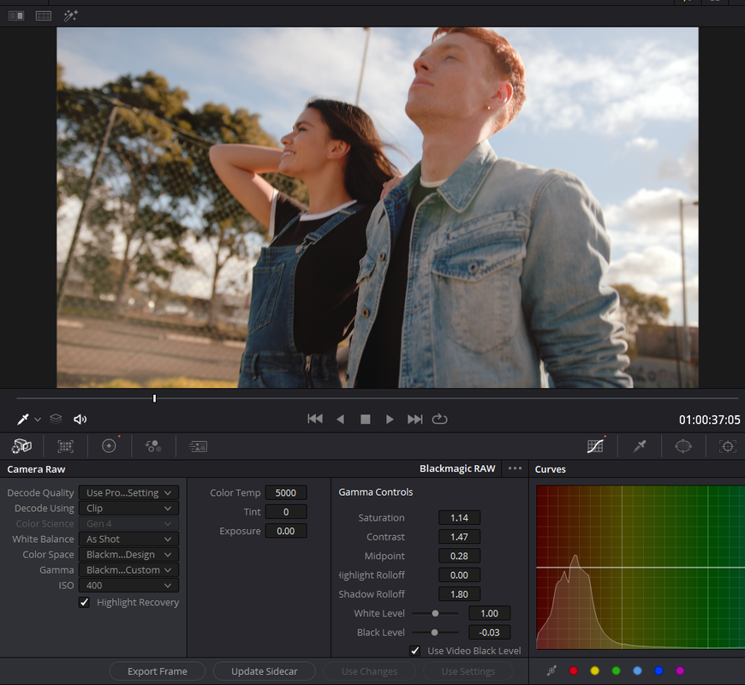Viewport: 745px width, 685px height.
Task: Open the Tracker palette icon
Action: (x=727, y=446)
